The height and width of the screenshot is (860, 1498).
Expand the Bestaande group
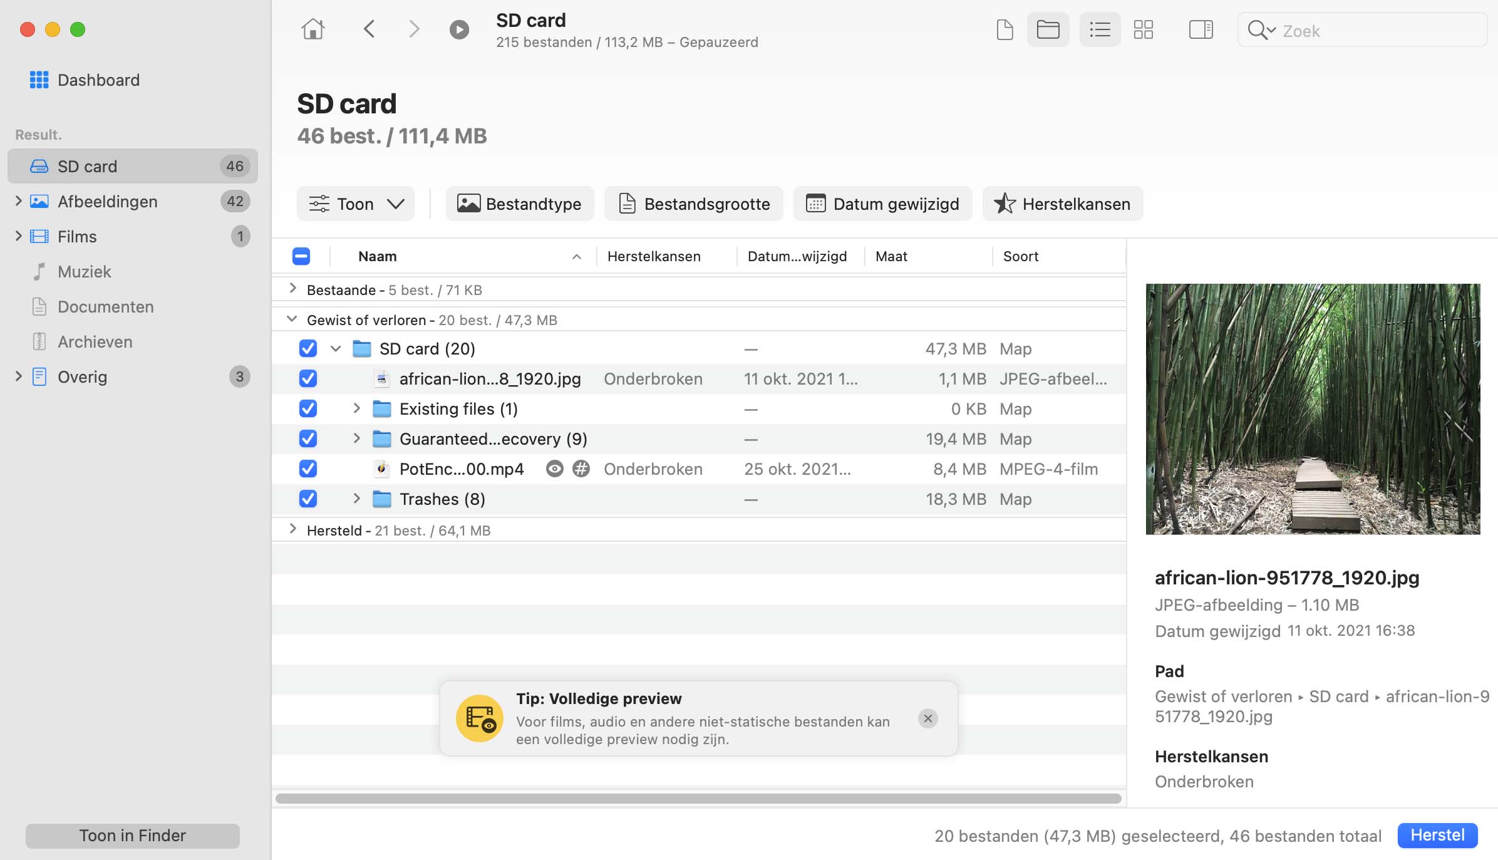(x=292, y=288)
